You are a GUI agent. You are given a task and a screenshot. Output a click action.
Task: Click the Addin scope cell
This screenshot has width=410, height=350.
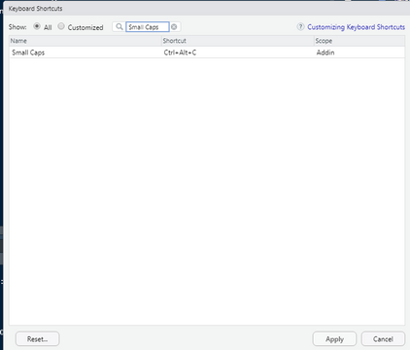(325, 52)
